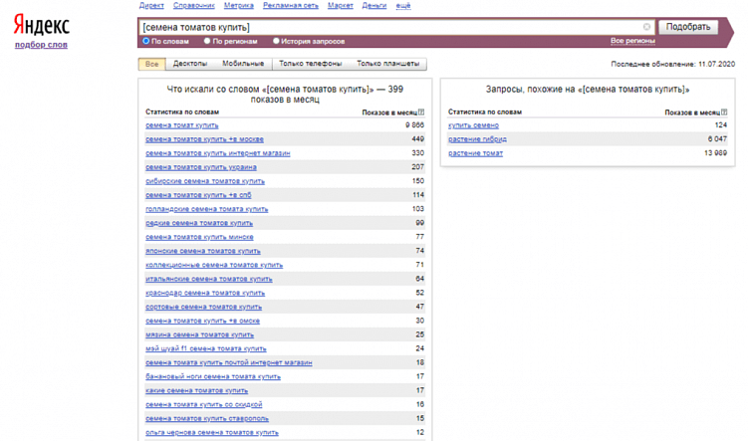
Task: Select the 'По регионам' radio button
Action: [207, 41]
